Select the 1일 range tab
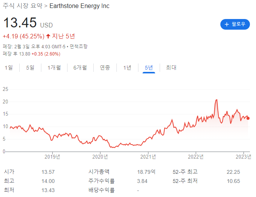This screenshot has height=197, width=256. pos(9,67)
